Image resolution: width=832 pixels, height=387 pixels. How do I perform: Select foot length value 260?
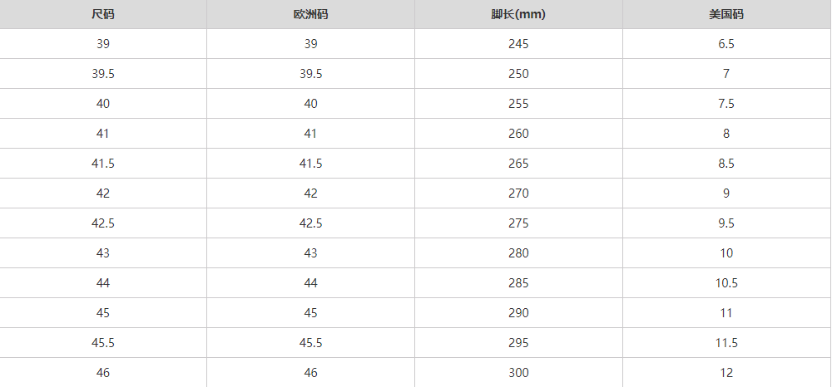coord(518,134)
